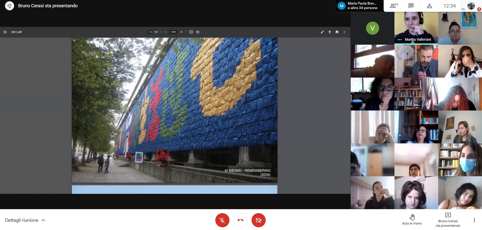Click the PDF zoom in plus icon

coord(181,32)
